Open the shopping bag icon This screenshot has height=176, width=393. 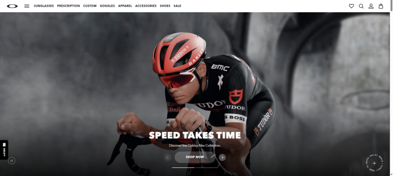381,6
